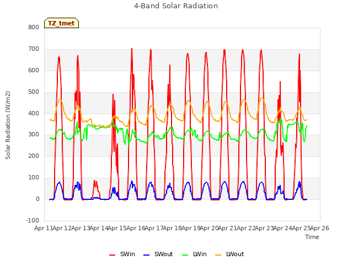The image size is (353, 265).
Task: Click the Apr 13 x-axis label
Action: click(x=81, y=228)
